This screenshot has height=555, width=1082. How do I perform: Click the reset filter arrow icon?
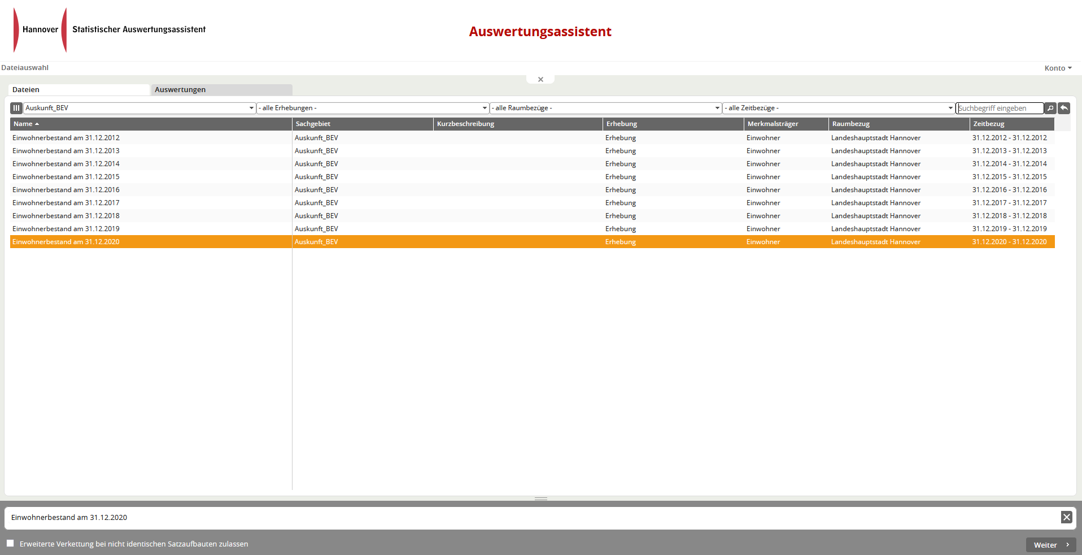(1064, 108)
